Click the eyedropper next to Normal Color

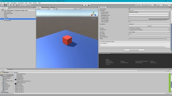pos(170,14)
